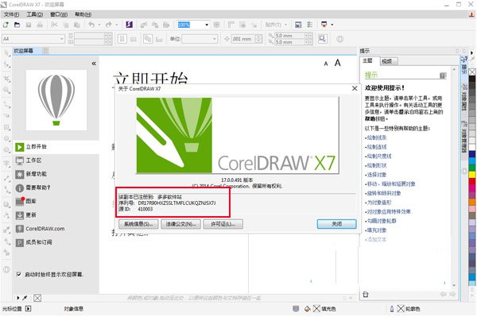The height and width of the screenshot is (317, 477).
Task: Toggle the Show Rulers toolbar button
Action: (231, 25)
